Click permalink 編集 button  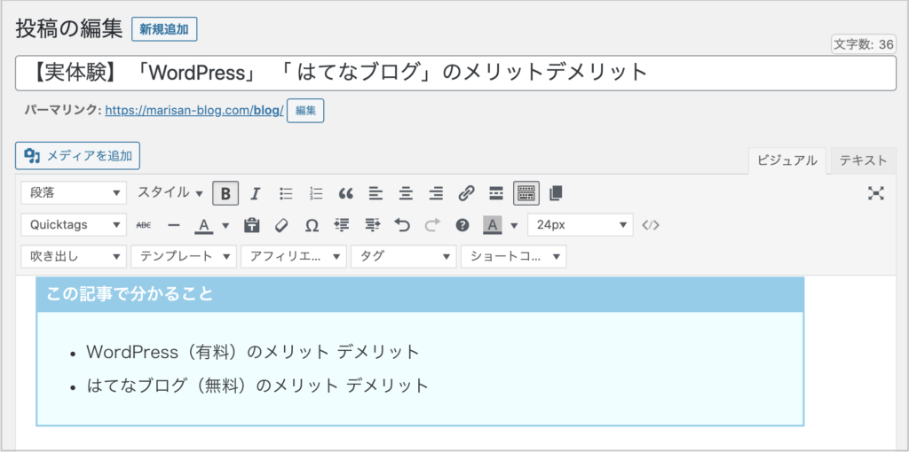[x=305, y=111]
